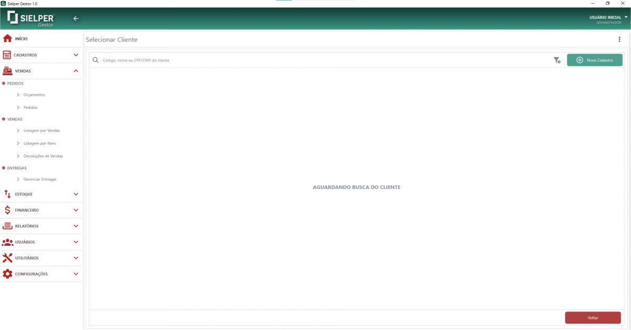Click the Cadastros menu label
631x330 pixels.
(25, 55)
